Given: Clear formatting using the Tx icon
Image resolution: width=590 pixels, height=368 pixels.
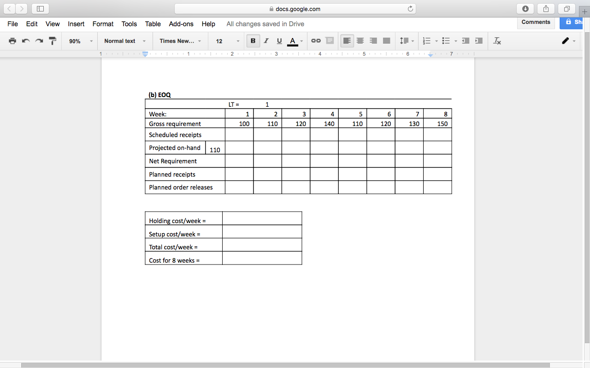Looking at the screenshot, I should pyautogui.click(x=497, y=41).
